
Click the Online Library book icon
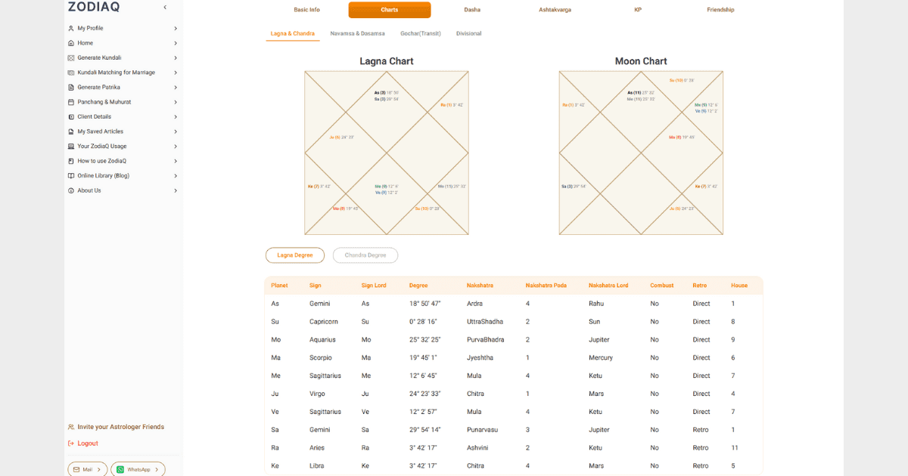(71, 175)
